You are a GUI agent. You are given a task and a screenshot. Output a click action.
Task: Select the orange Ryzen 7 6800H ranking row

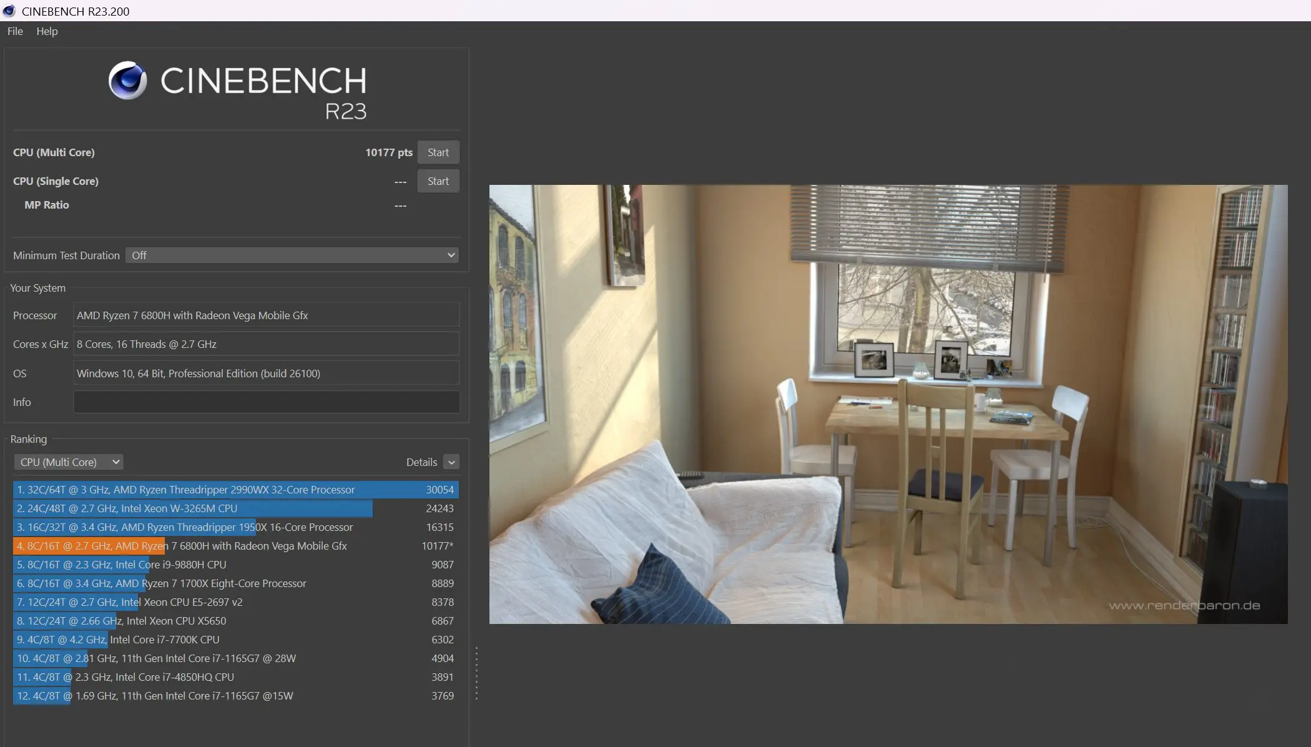pyautogui.click(x=235, y=546)
